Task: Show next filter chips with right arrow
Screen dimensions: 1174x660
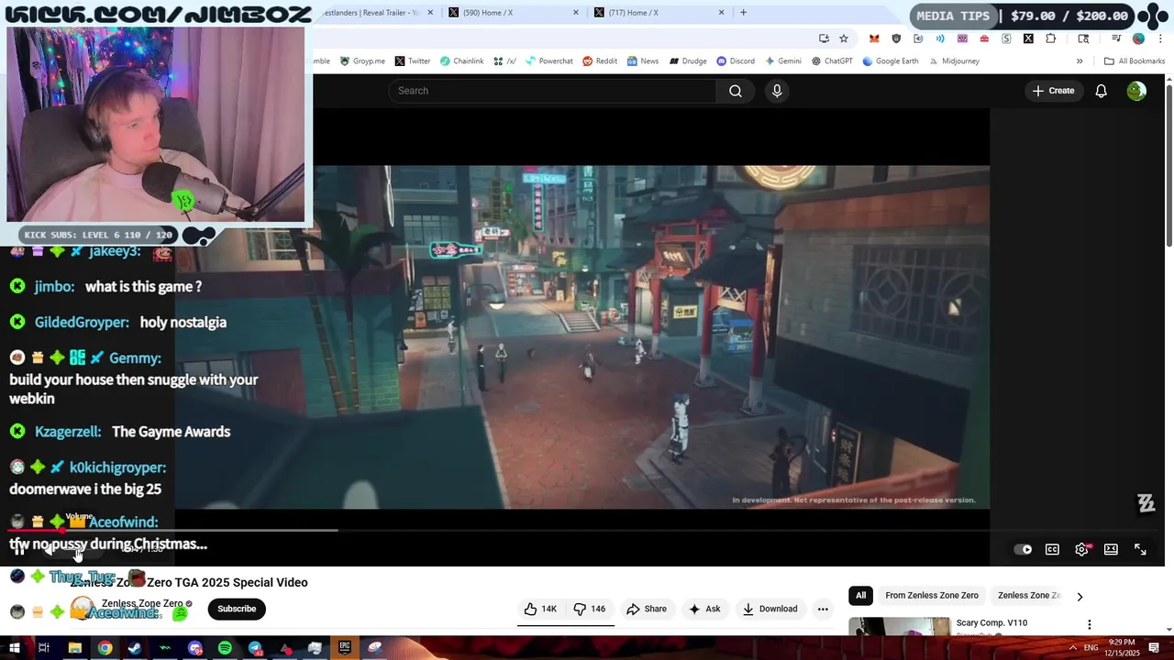Action: (1080, 596)
